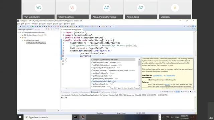This screenshot has width=214, height=120.
Task: Select compareTo(Path other) completion proposal
Action: click(x=113, y=60)
